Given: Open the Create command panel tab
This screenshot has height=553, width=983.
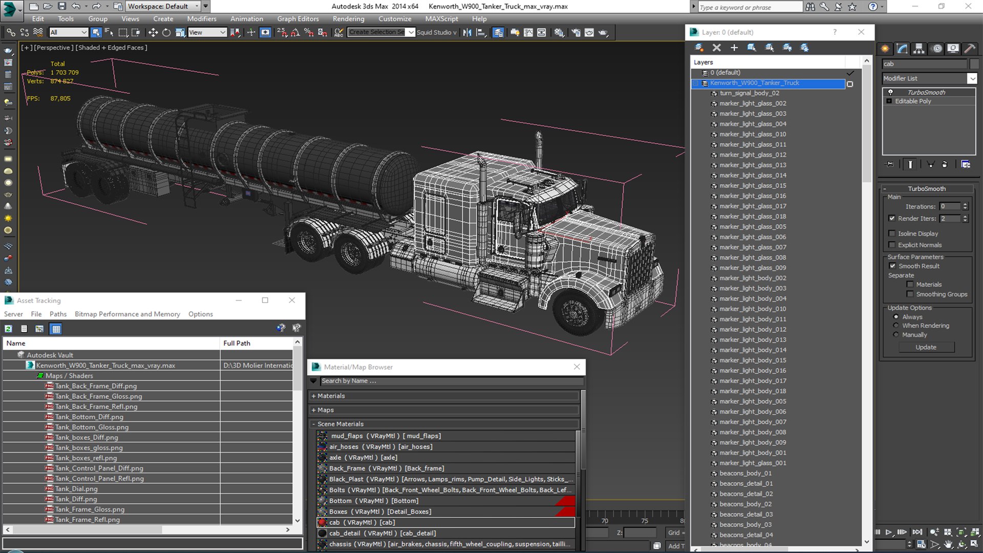Looking at the screenshot, I should tap(885, 49).
